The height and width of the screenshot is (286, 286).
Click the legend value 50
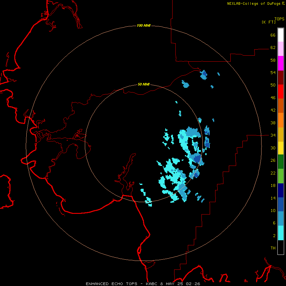tap(273, 85)
